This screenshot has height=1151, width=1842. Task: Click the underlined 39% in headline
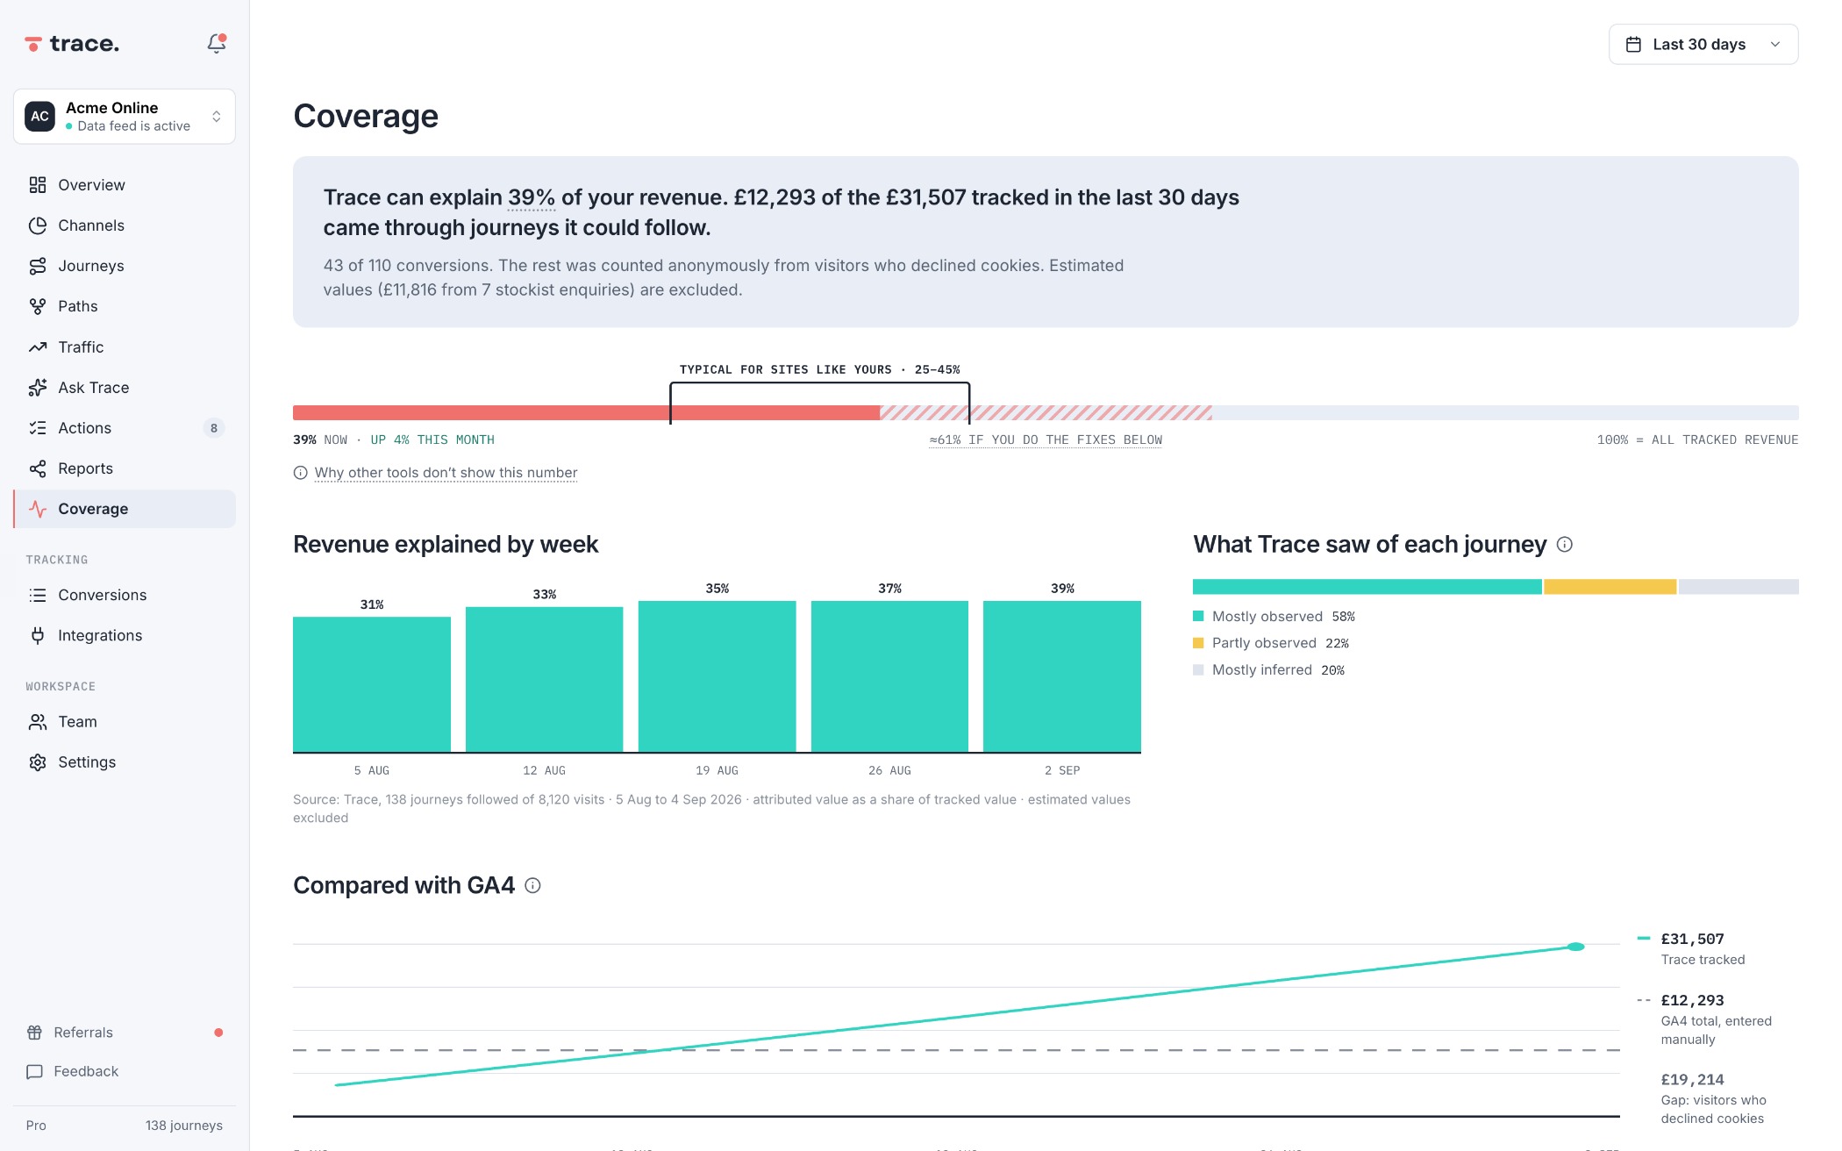(x=532, y=197)
